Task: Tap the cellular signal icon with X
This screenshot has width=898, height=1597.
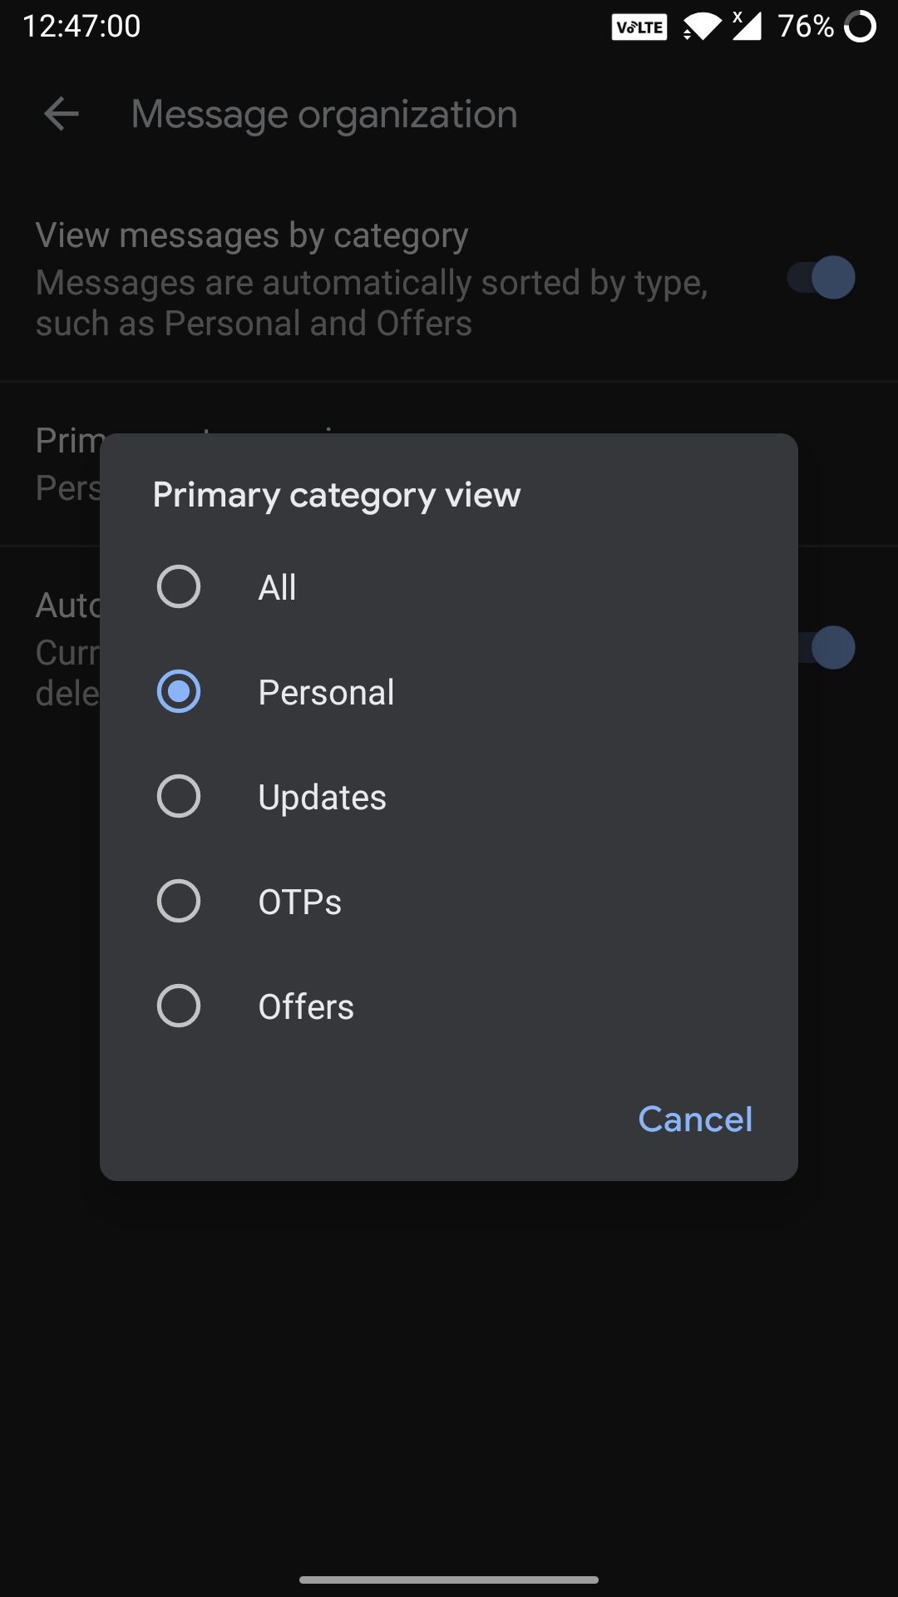Action: [747, 26]
